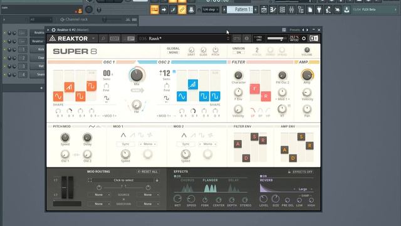Select the OSC 1 sine wave tile
This screenshot has width=401, height=226.
point(58,96)
